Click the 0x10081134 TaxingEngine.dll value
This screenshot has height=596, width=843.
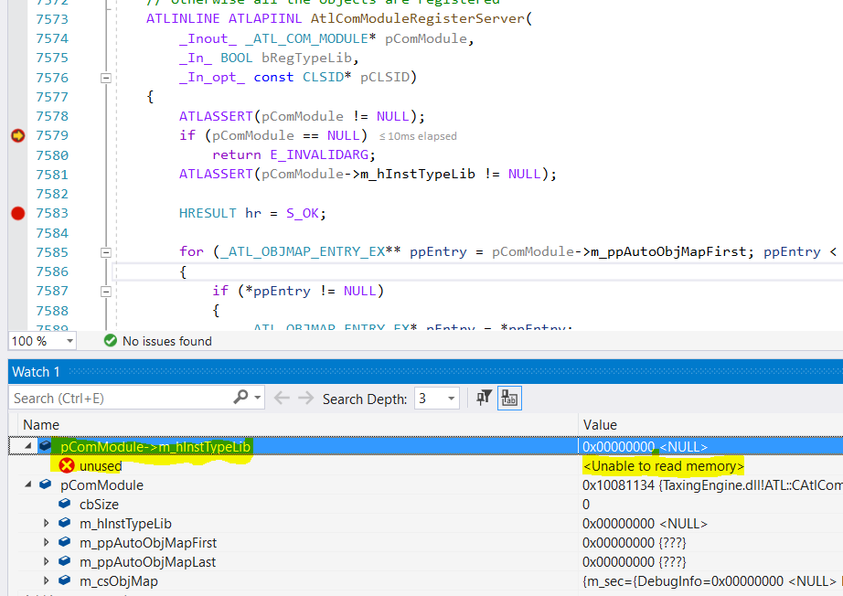tap(712, 485)
